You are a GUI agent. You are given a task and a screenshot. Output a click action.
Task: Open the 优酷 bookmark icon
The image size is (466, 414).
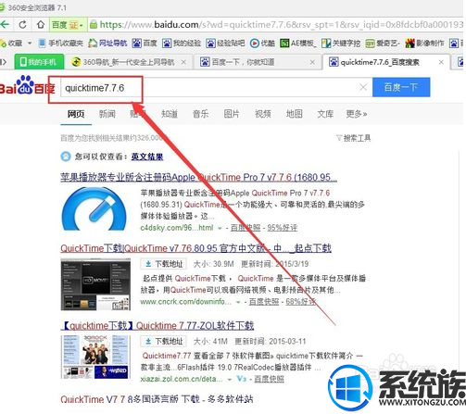(262, 44)
